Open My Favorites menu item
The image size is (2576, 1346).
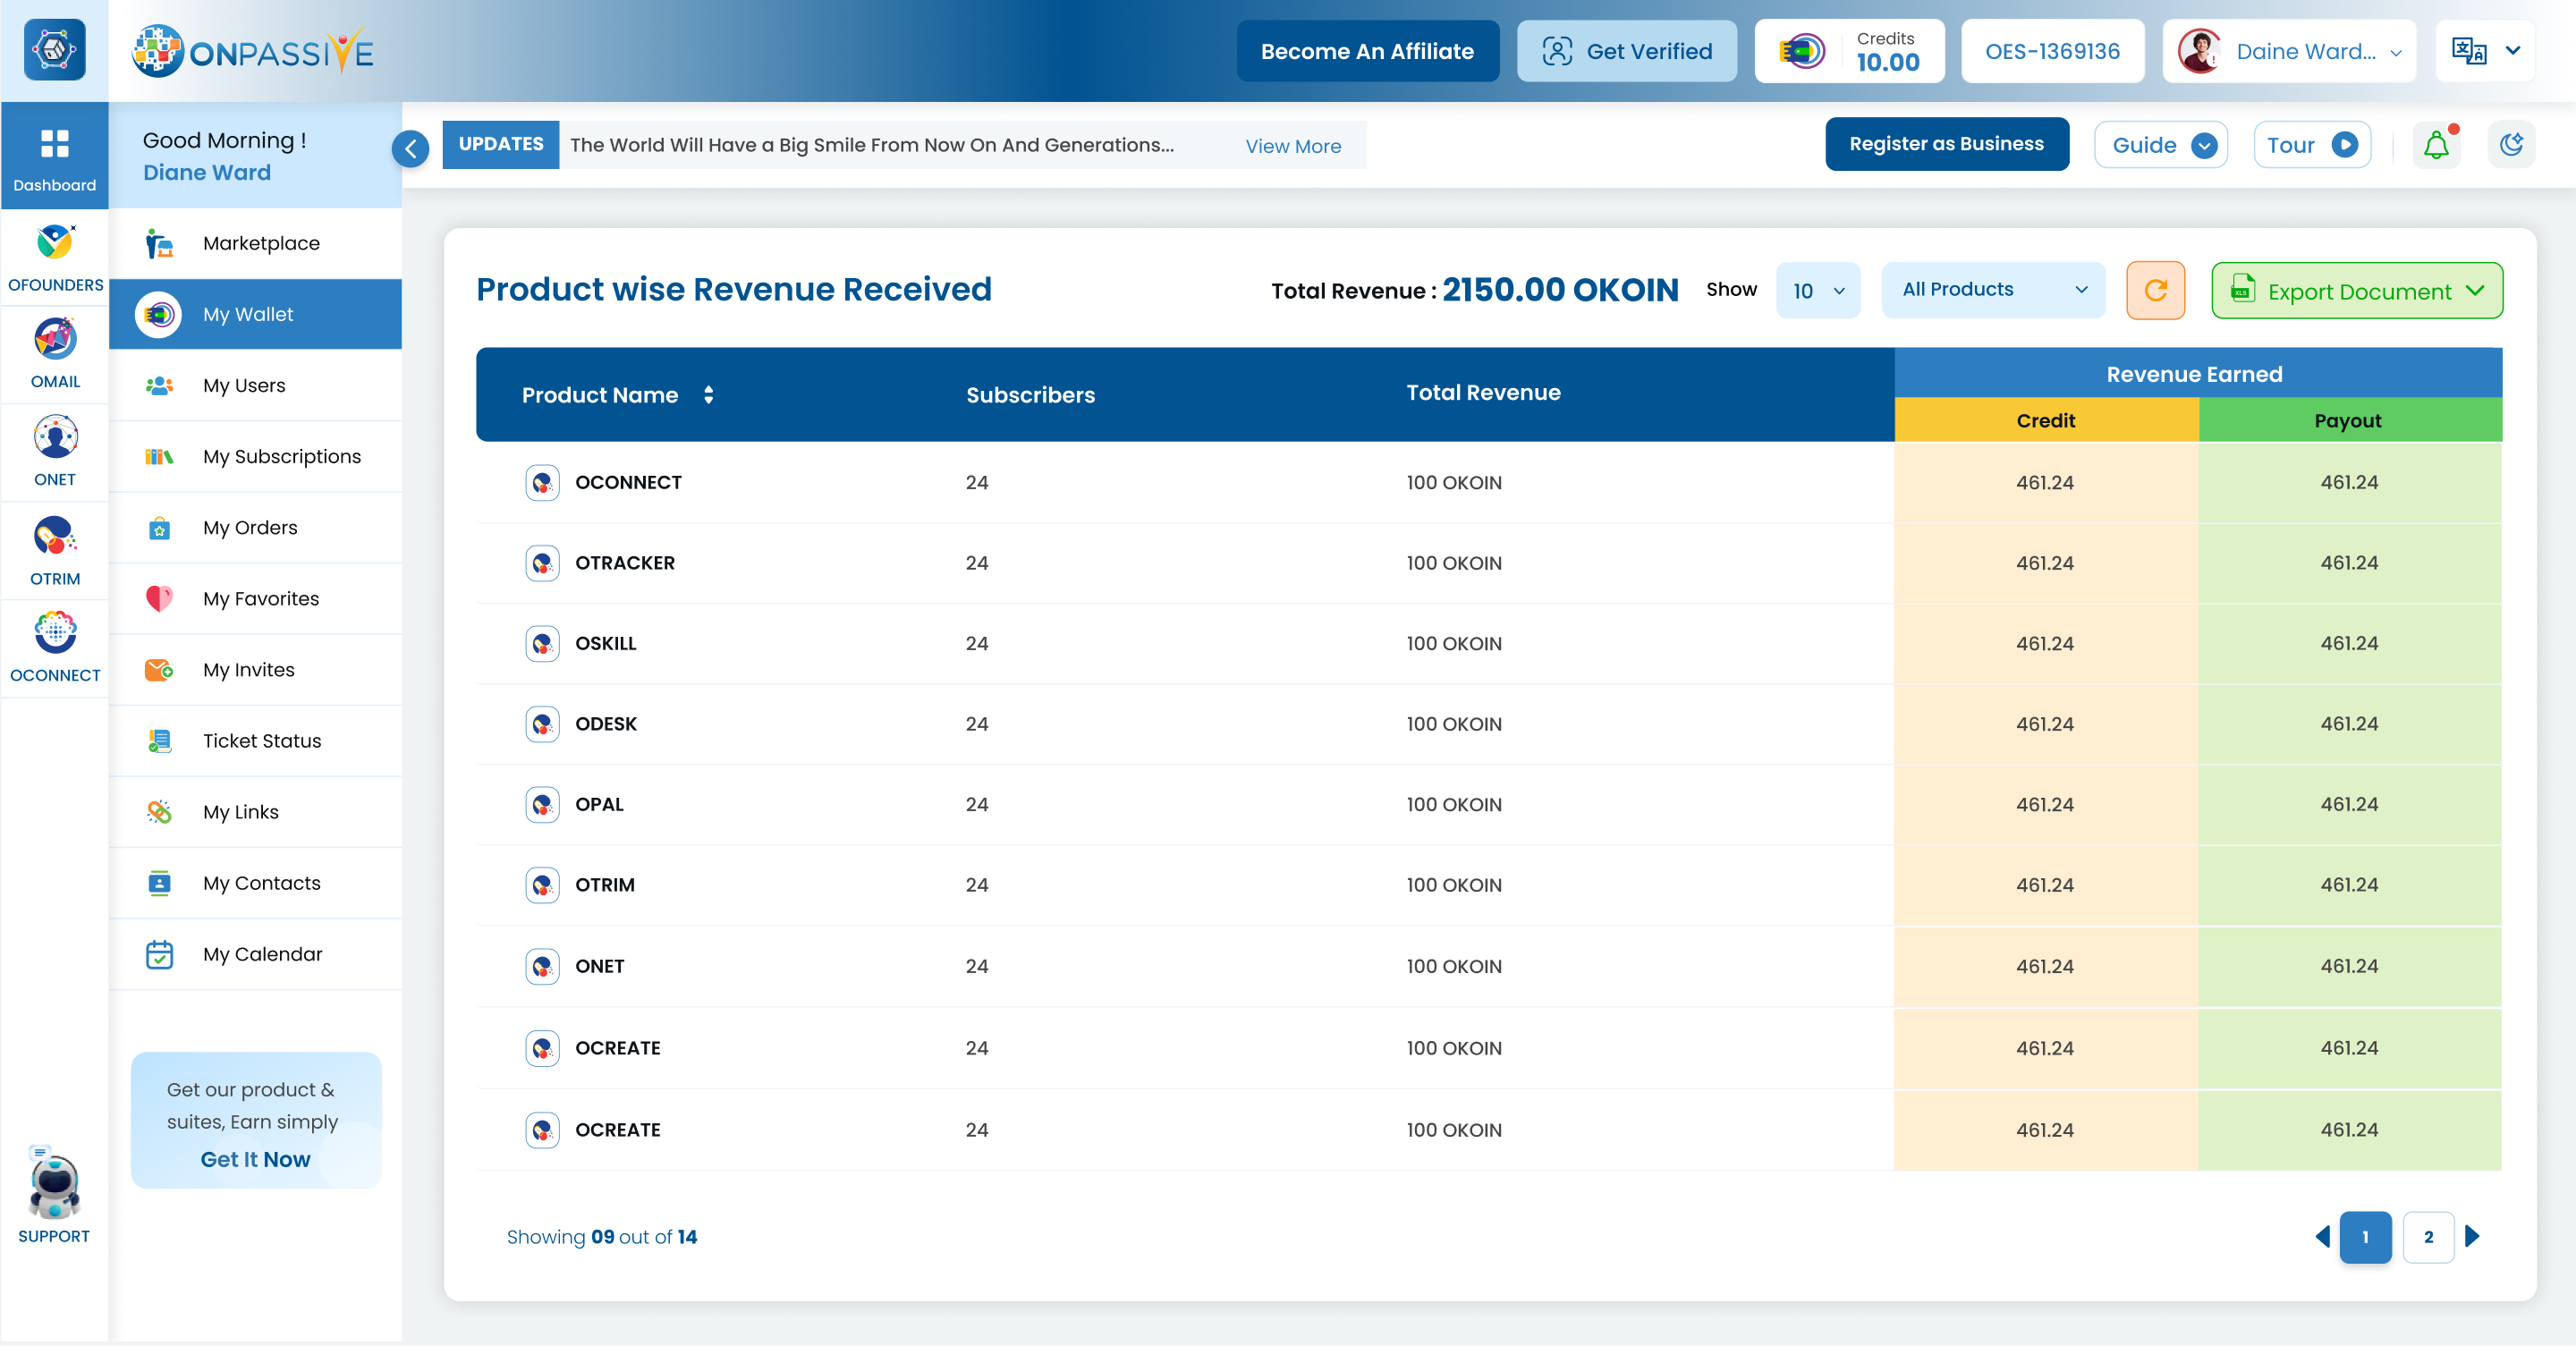pos(255,599)
